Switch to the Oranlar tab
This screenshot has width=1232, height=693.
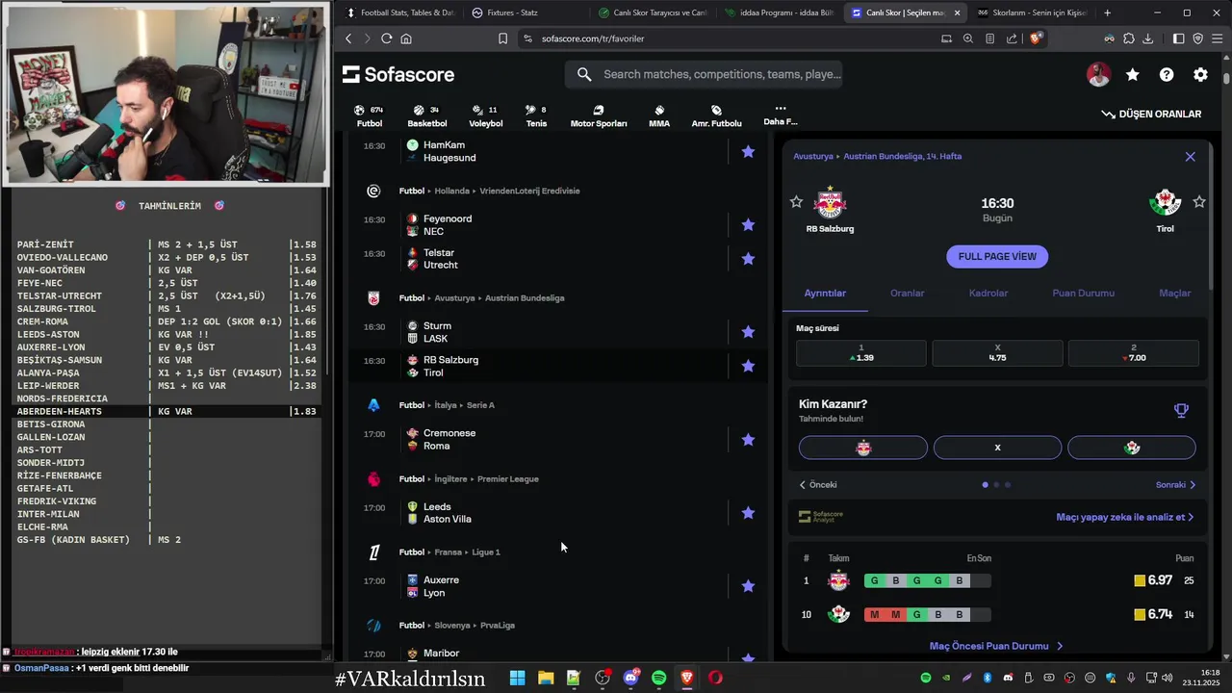pyautogui.click(x=908, y=293)
